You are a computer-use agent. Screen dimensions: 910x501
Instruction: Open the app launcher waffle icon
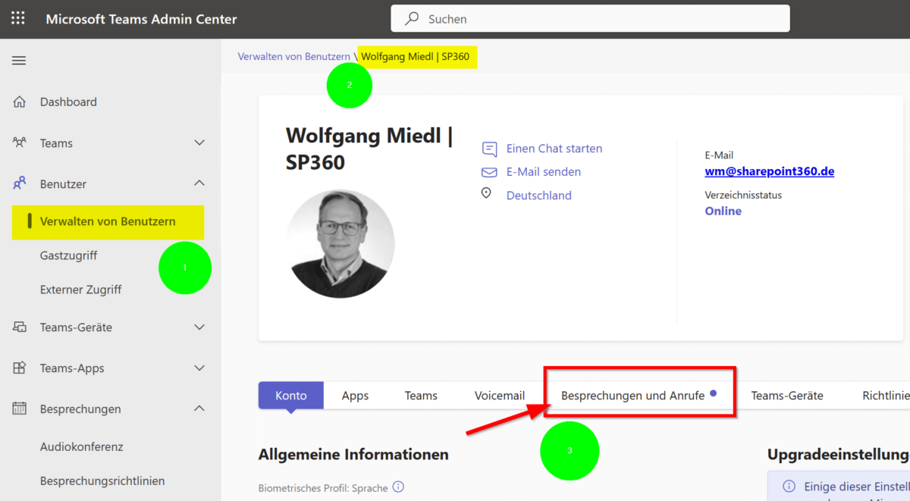(18, 19)
